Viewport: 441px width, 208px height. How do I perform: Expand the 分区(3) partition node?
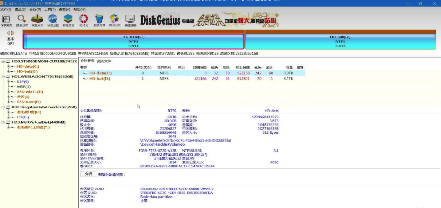click(x=8, y=96)
